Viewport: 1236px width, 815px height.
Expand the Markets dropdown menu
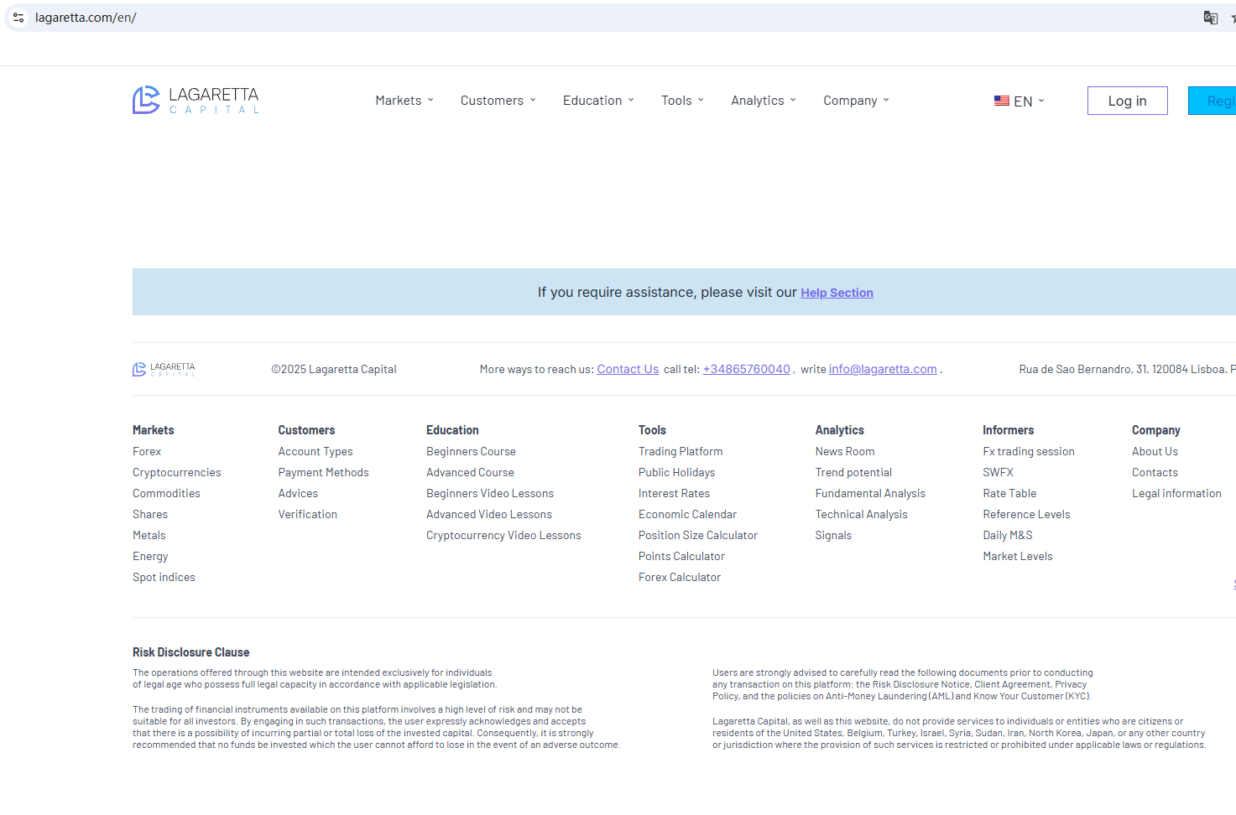[404, 101]
